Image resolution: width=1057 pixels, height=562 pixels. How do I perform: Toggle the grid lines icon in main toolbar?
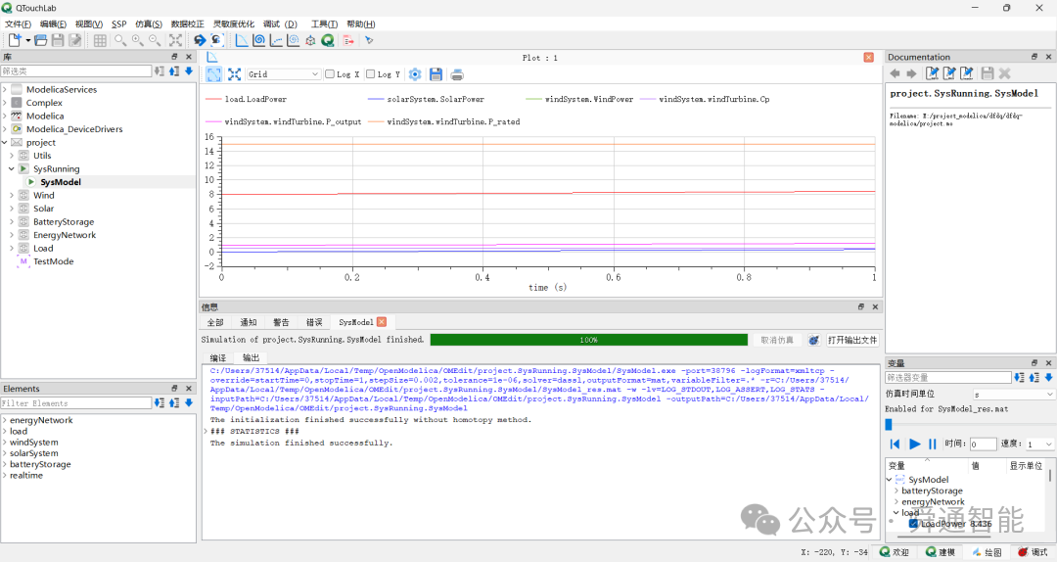100,40
